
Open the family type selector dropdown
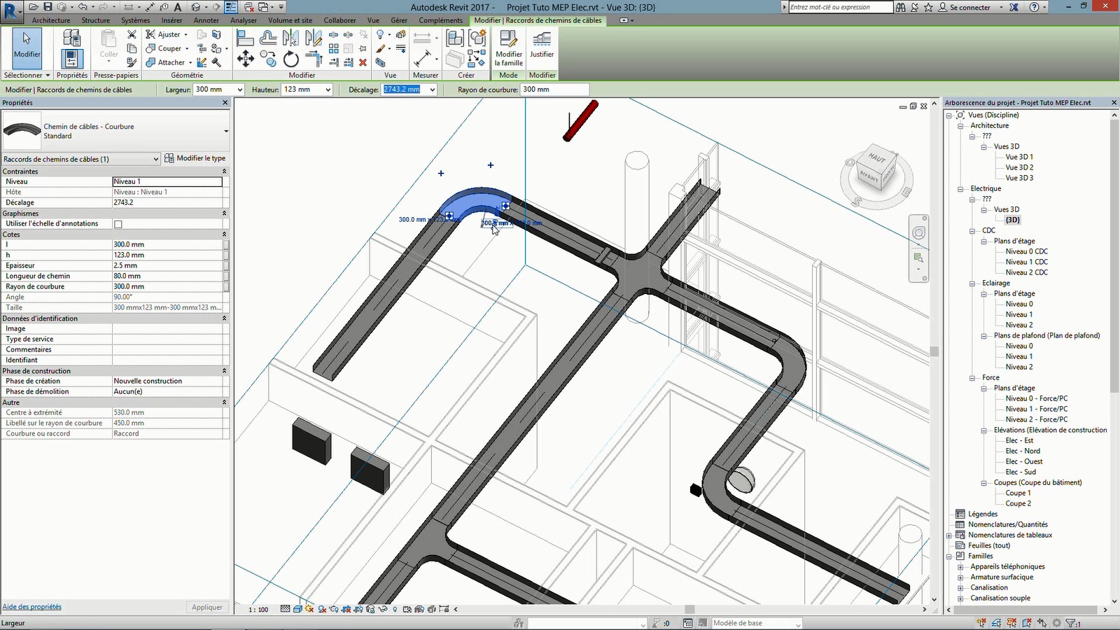click(226, 131)
